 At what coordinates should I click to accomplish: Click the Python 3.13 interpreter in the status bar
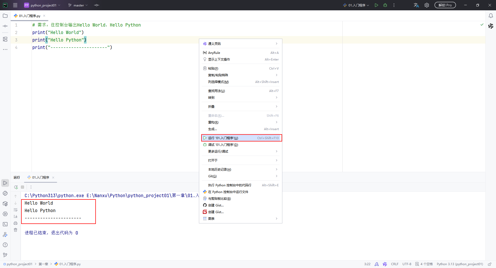[x=460, y=264]
